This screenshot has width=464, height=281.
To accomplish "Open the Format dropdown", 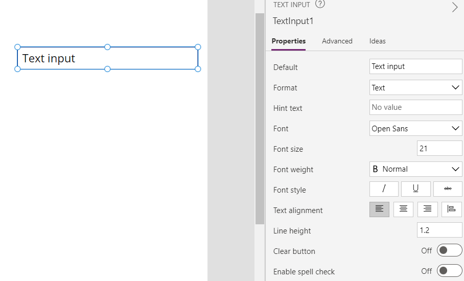I will [416, 87].
